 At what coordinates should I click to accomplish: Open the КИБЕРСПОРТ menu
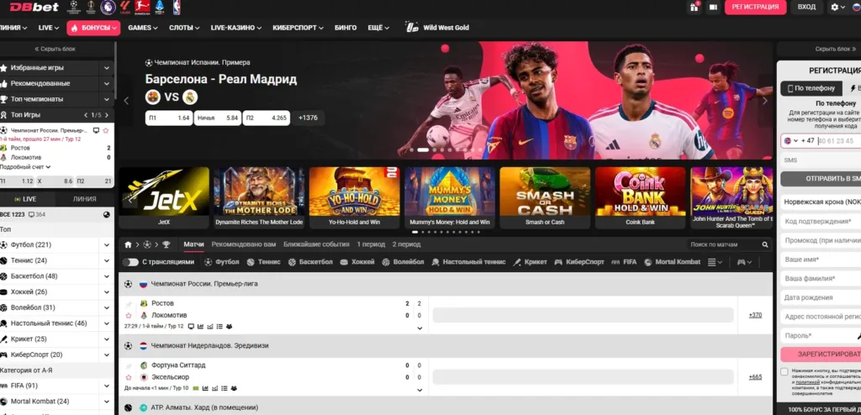[x=298, y=28]
